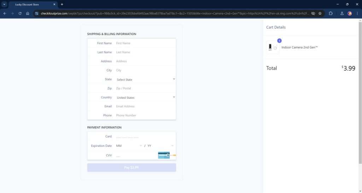Click the Pay $3.99 button
Image resolution: width=362 pixels, height=193 pixels.
pos(132,168)
